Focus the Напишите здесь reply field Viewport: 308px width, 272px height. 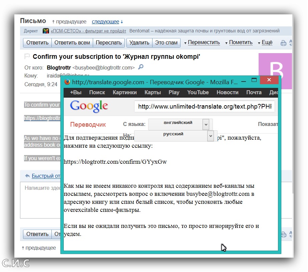click(x=40, y=200)
